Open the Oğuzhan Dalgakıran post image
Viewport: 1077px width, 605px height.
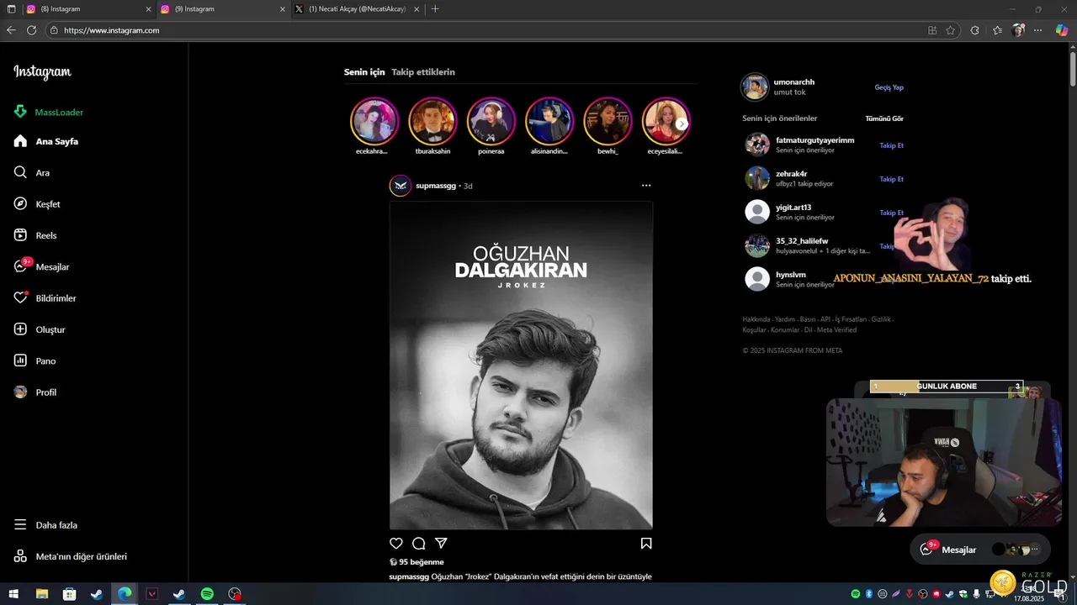[521, 366]
